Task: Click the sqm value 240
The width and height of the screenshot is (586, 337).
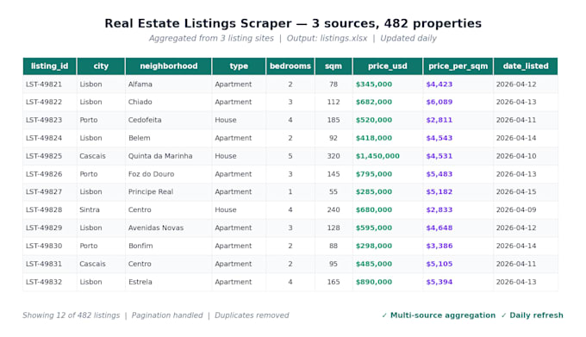Action: click(334, 209)
